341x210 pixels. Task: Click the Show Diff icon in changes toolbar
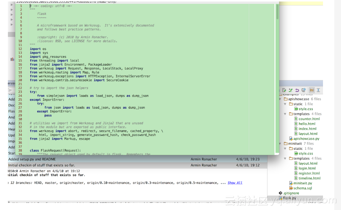tap(284, 90)
